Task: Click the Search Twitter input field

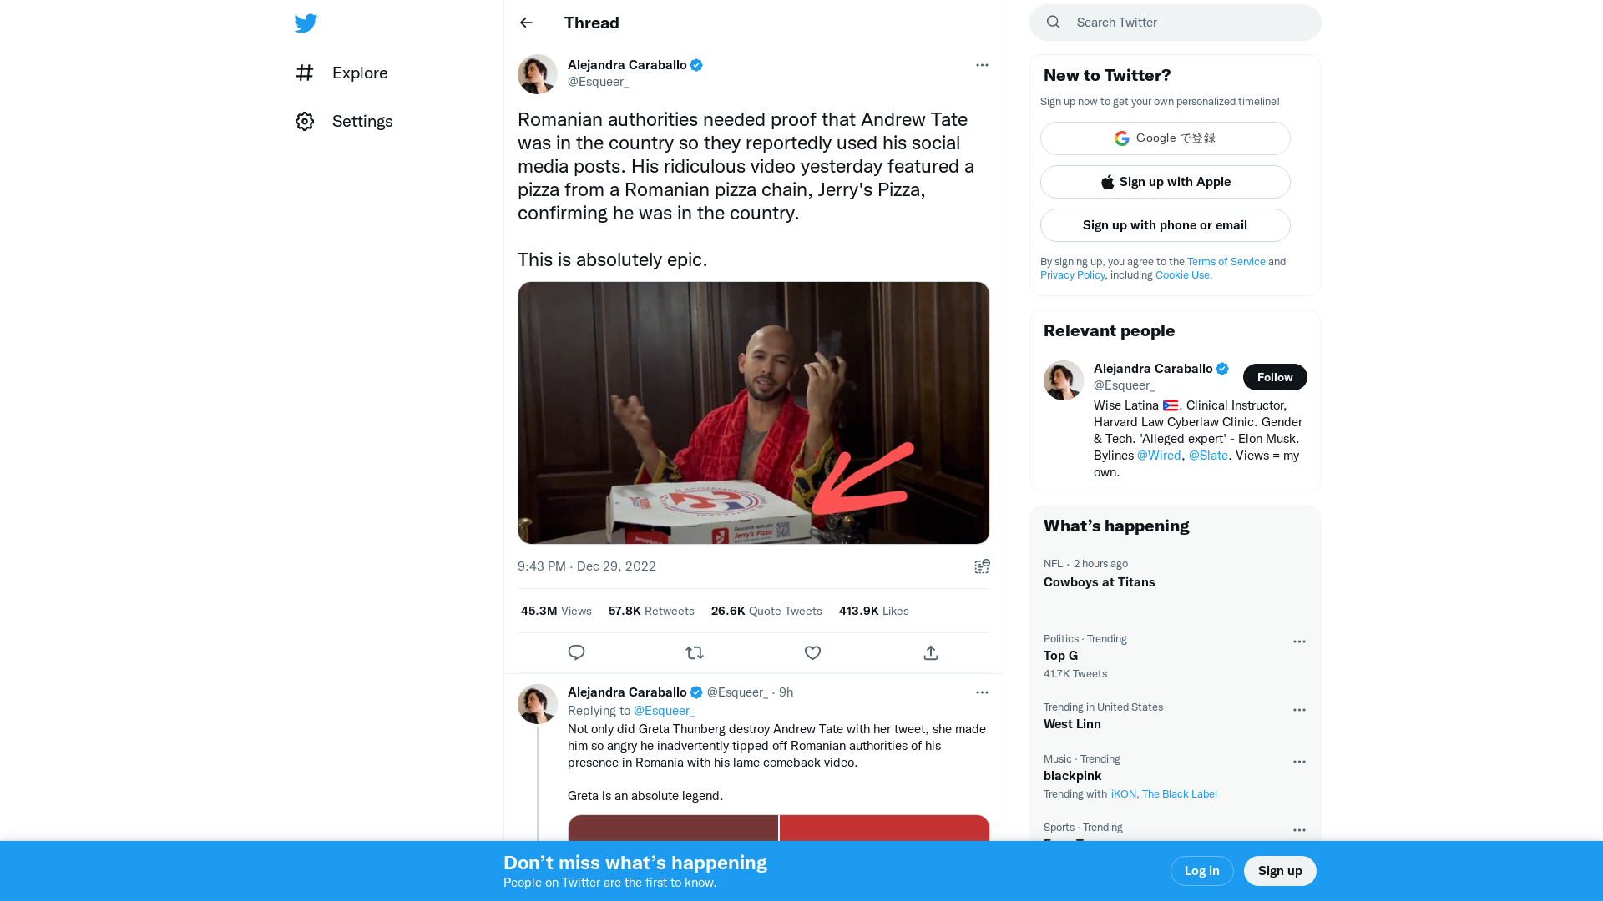Action: tap(1175, 22)
